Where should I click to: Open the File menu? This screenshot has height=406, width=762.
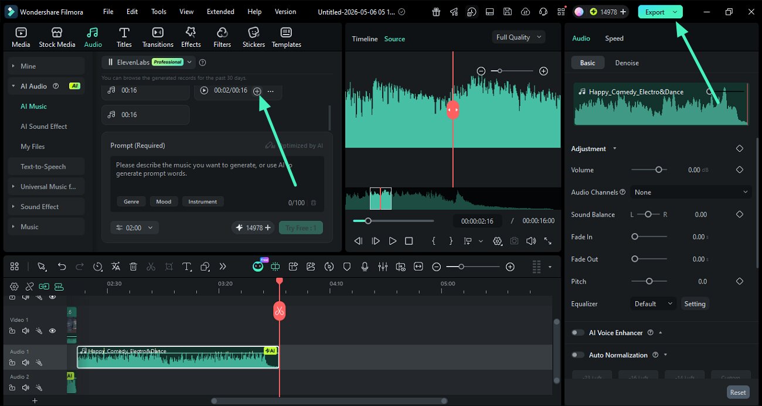(108, 12)
